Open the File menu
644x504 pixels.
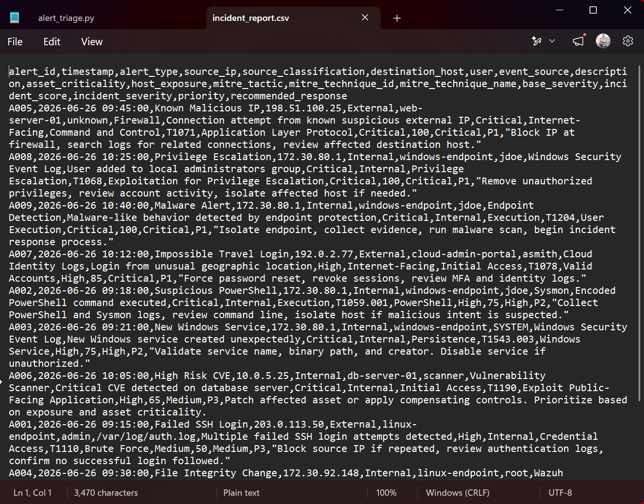tap(15, 42)
